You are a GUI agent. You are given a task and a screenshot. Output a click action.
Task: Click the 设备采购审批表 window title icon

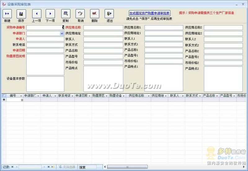(x=4, y=4)
